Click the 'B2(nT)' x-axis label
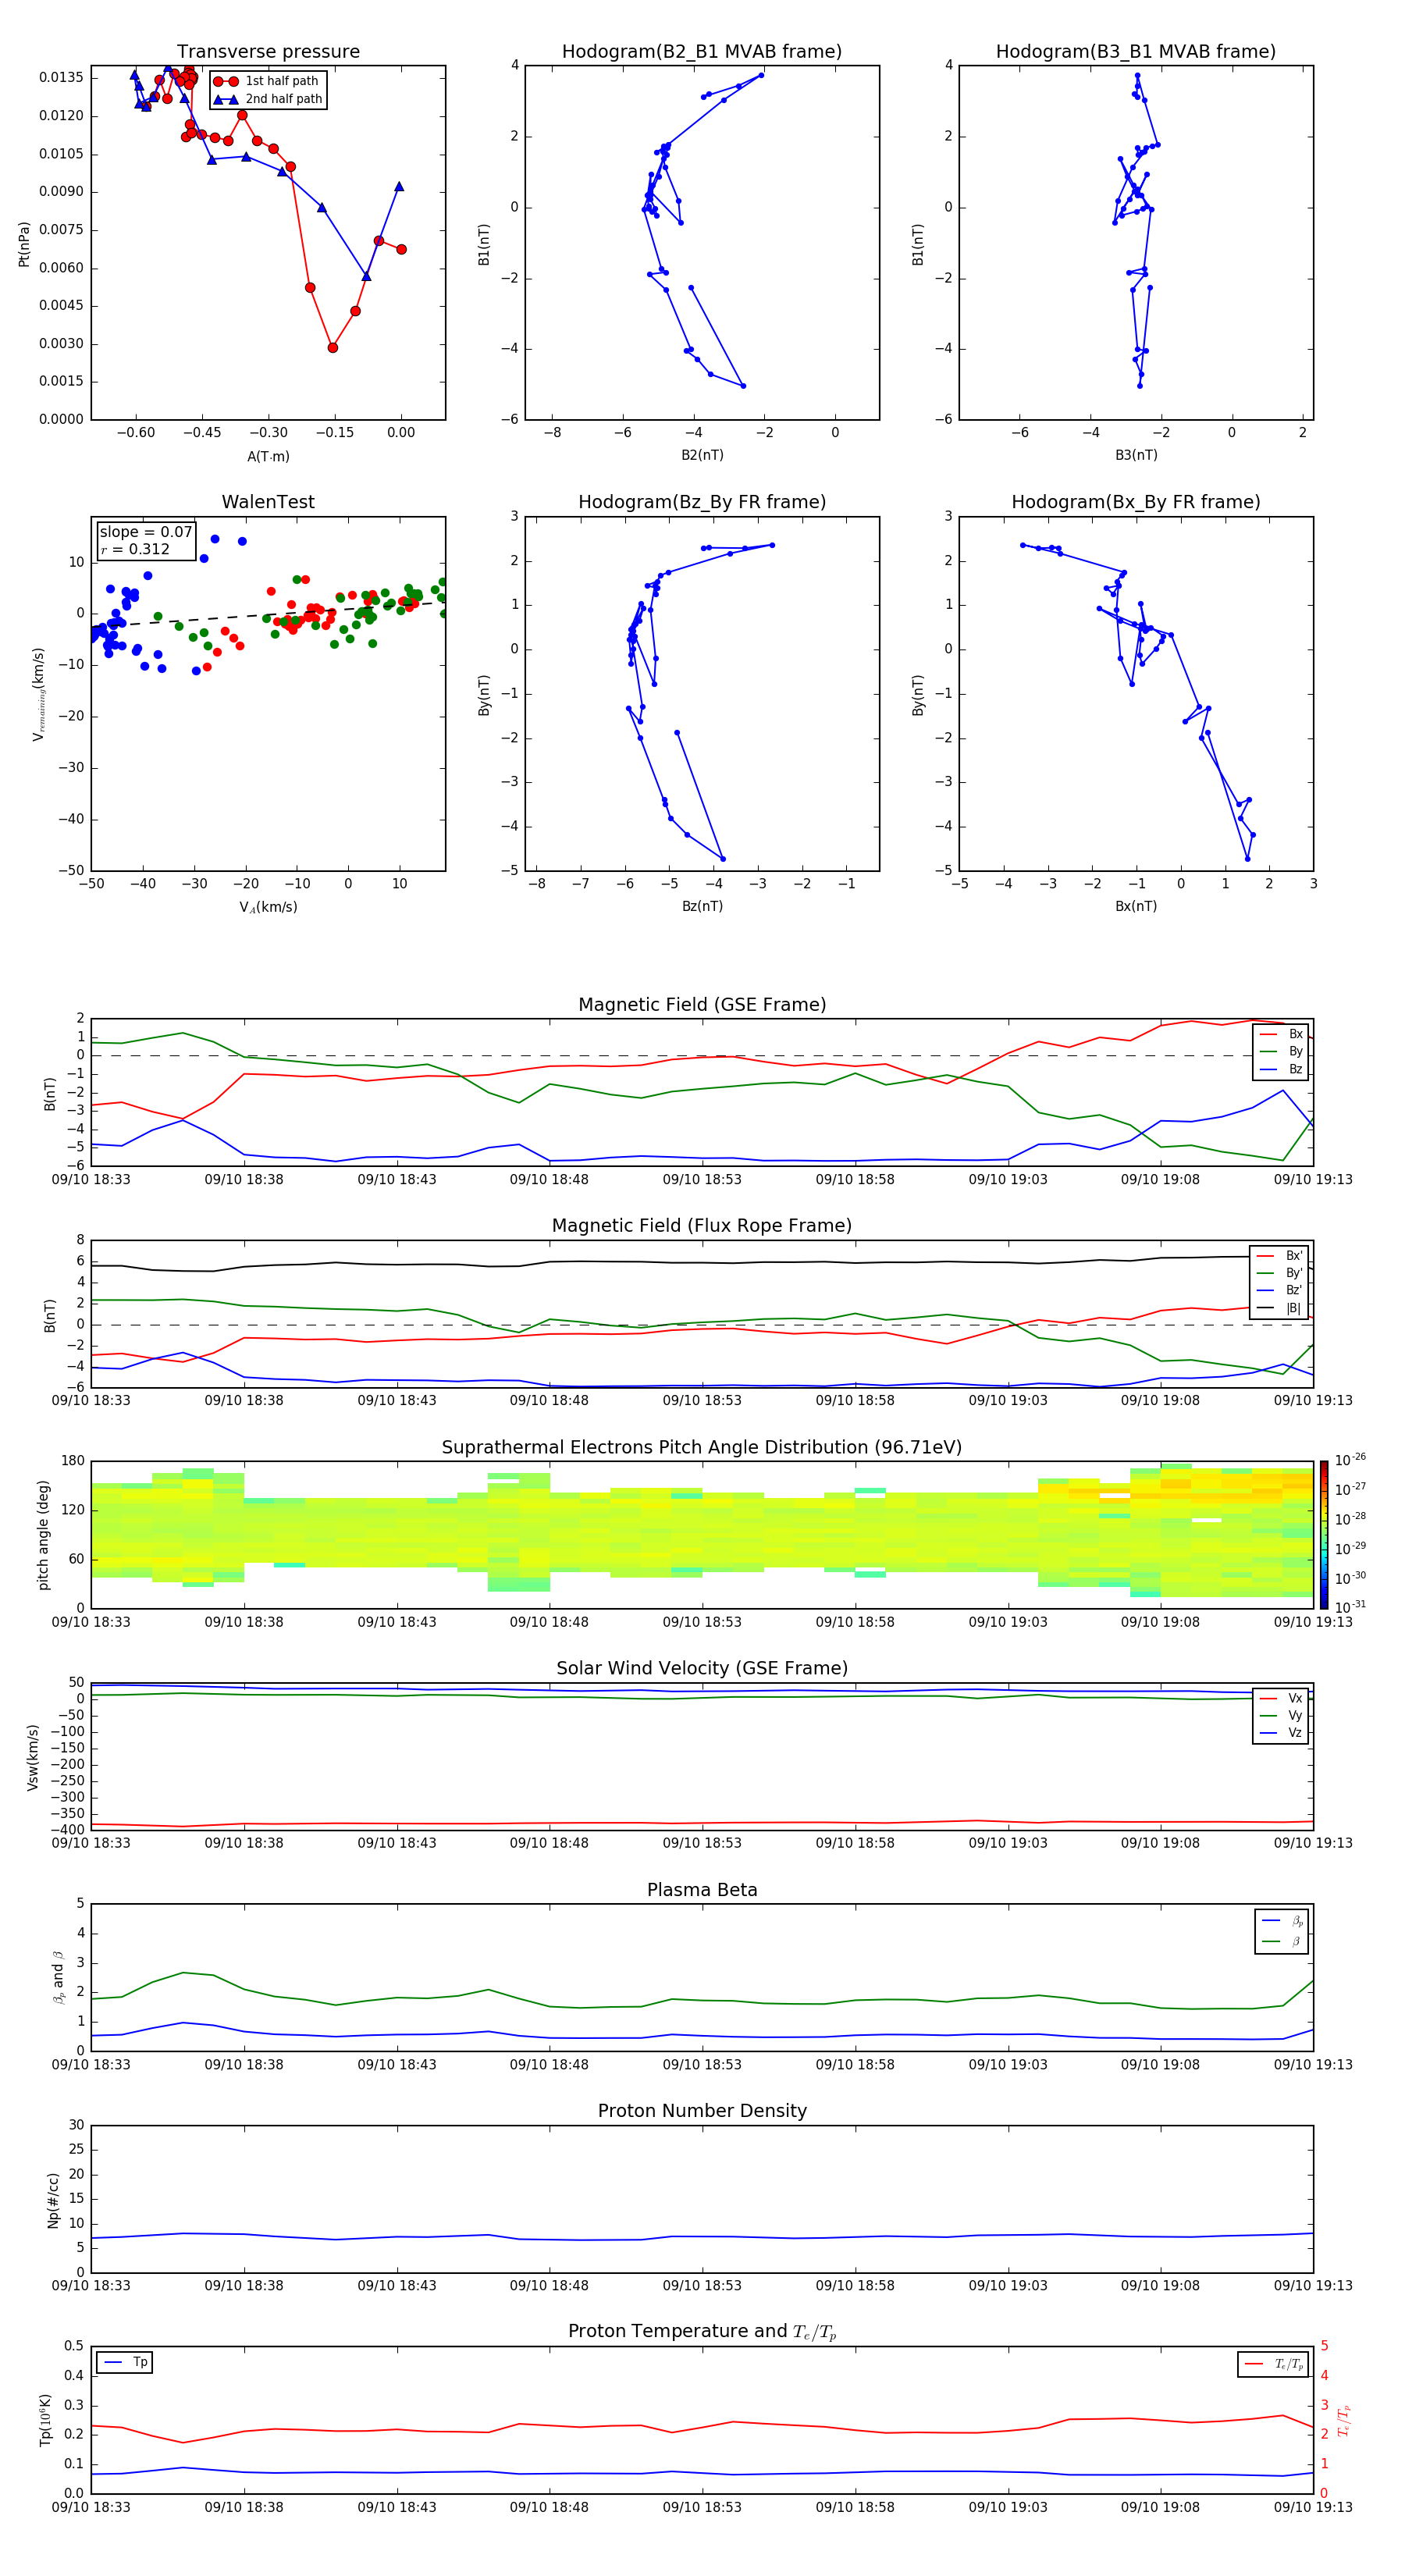1405x2576 pixels. point(702,456)
